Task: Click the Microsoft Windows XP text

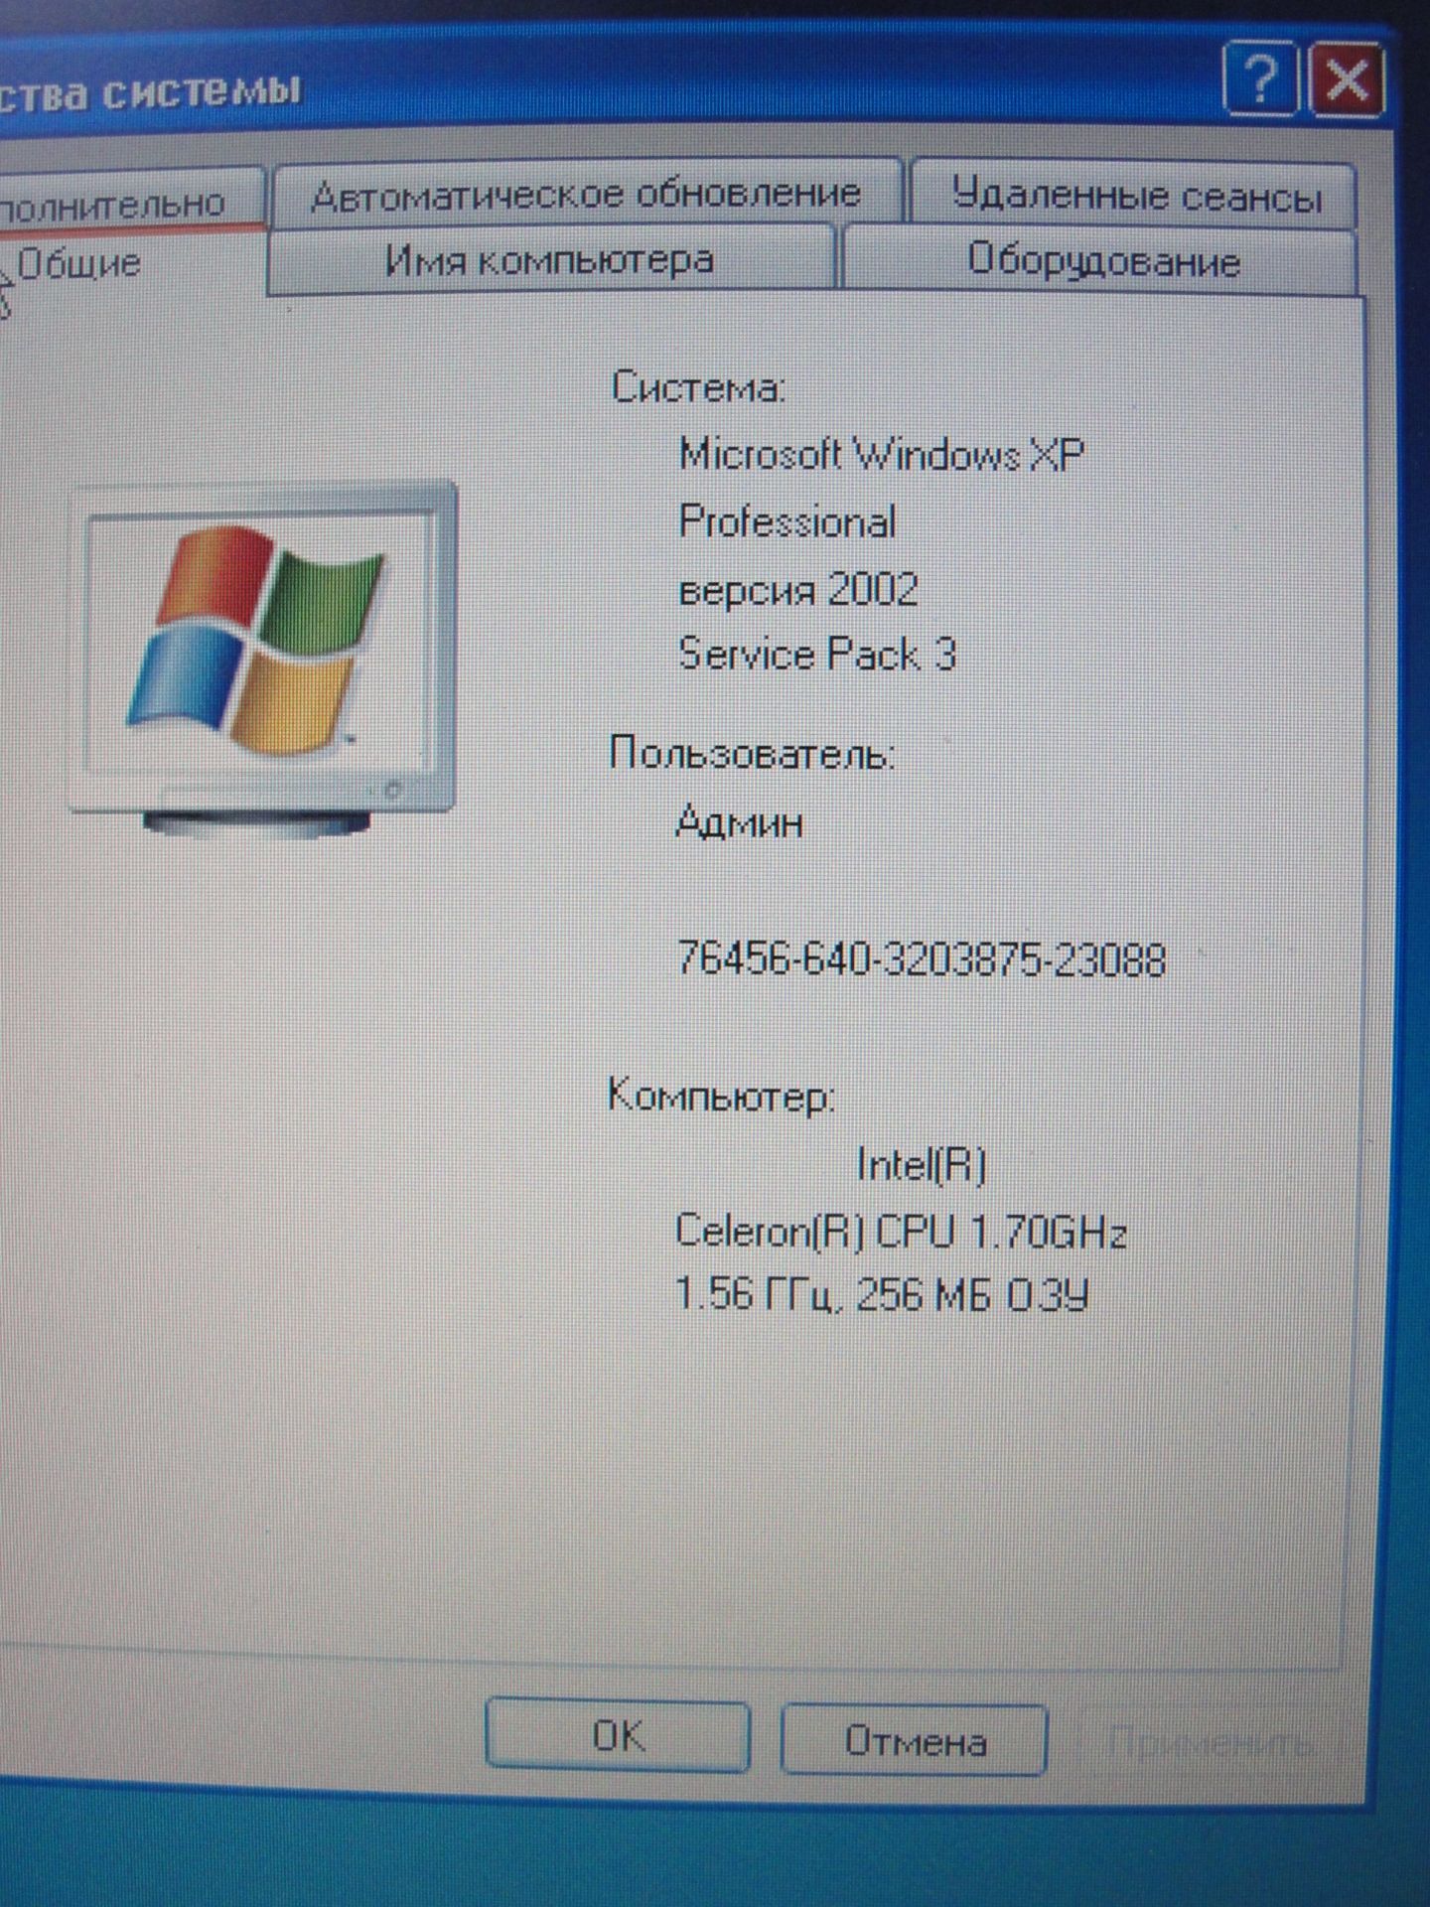Action: 881,455
